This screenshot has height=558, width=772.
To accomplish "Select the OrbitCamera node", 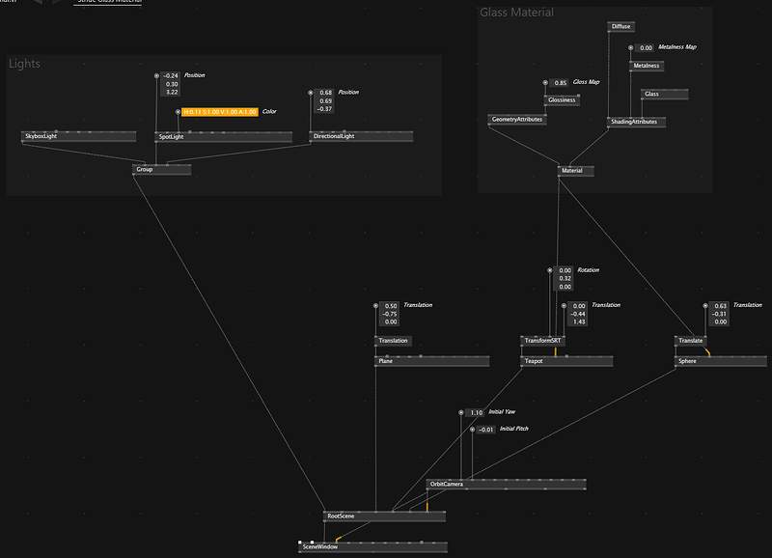I will pos(506,485).
